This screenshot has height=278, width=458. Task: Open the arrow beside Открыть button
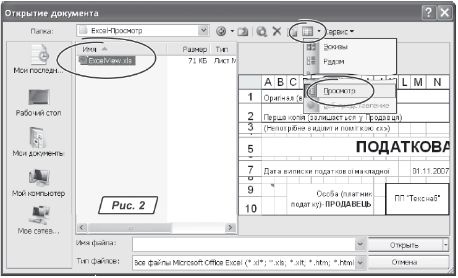[x=446, y=245]
